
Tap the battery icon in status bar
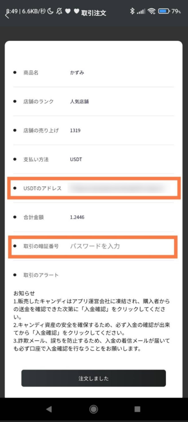point(164,11)
